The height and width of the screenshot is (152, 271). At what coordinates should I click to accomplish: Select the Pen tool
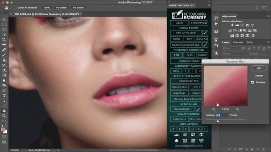click(x=4, y=90)
